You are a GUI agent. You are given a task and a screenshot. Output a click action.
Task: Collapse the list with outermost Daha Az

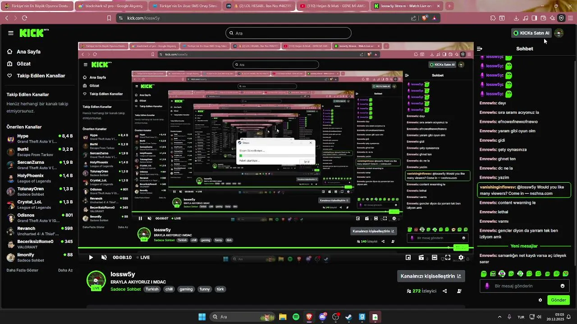coord(65,270)
